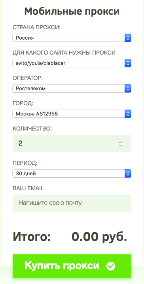Click the Купить прокси button

(72, 266)
